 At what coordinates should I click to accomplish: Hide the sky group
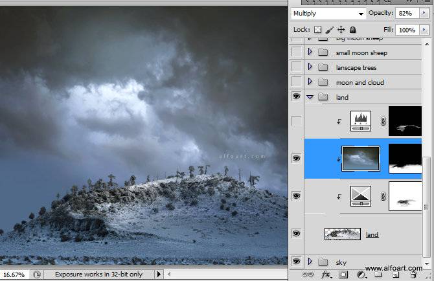coord(296,262)
